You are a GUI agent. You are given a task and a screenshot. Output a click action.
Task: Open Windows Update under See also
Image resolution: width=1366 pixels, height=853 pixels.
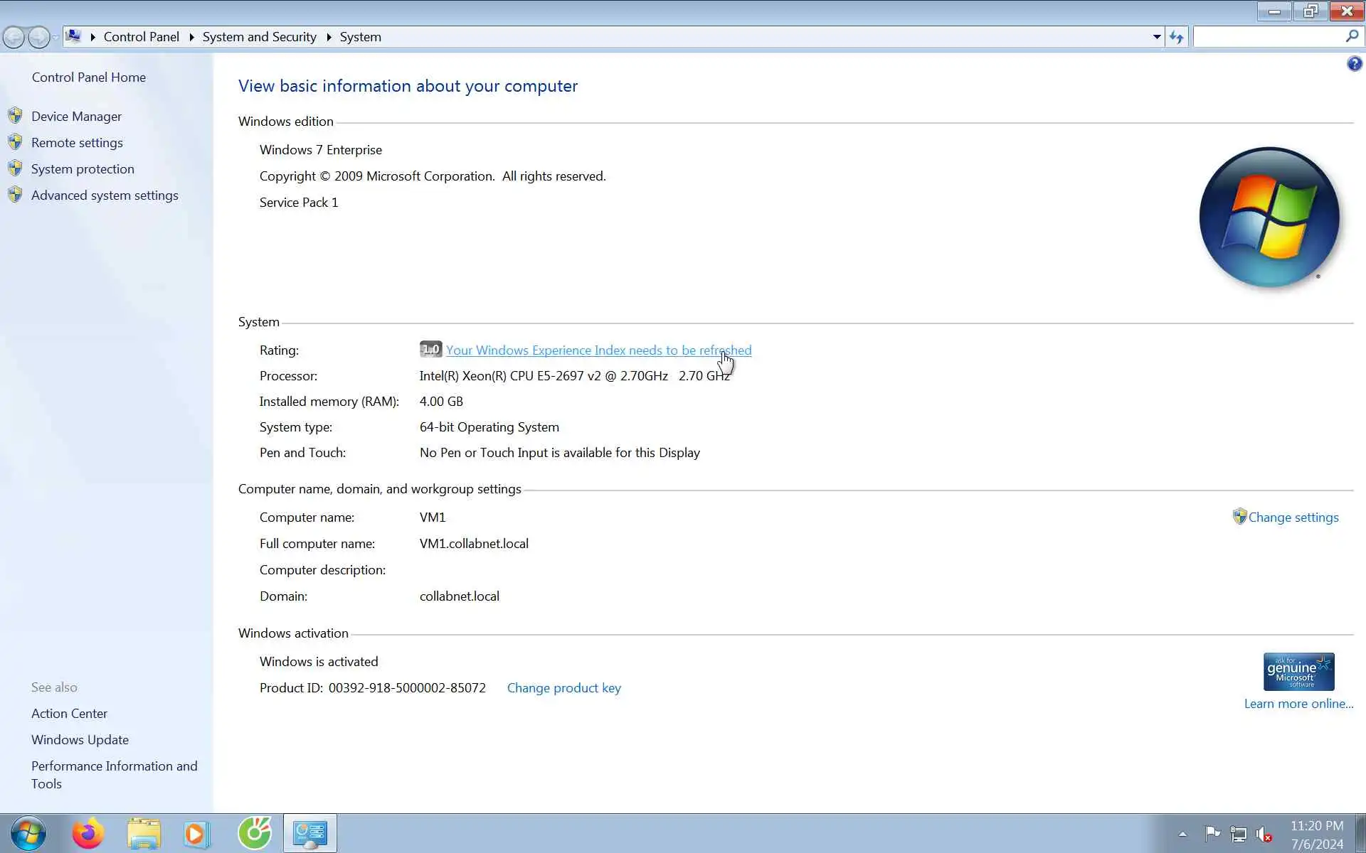pos(80,739)
